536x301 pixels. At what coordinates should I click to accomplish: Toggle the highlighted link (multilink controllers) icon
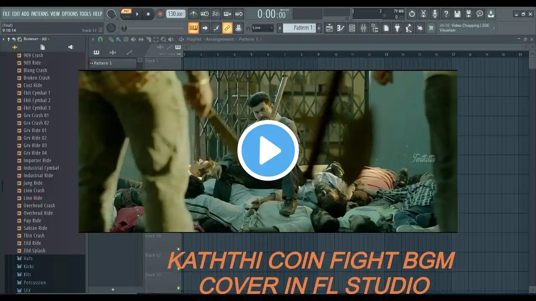coord(227,28)
